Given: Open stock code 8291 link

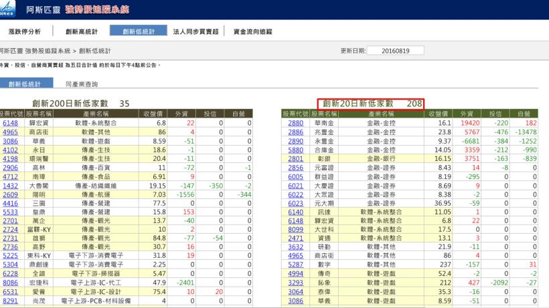Looking at the screenshot, I should point(10,301).
